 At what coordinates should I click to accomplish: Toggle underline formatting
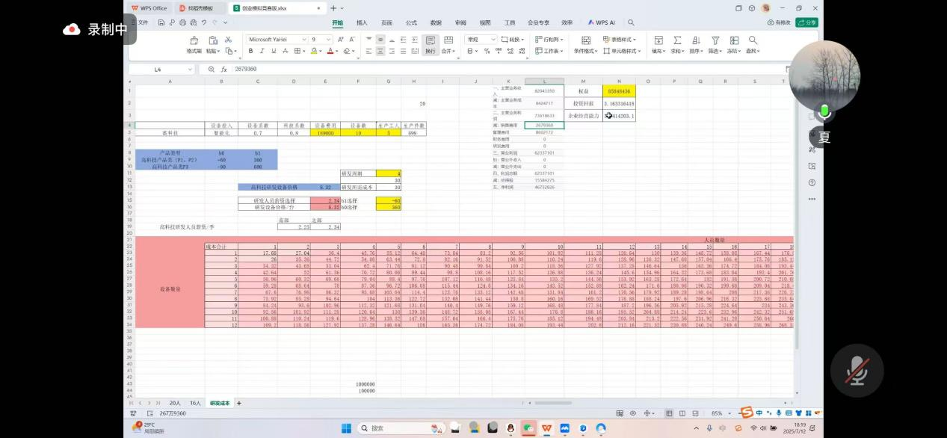tap(274, 51)
